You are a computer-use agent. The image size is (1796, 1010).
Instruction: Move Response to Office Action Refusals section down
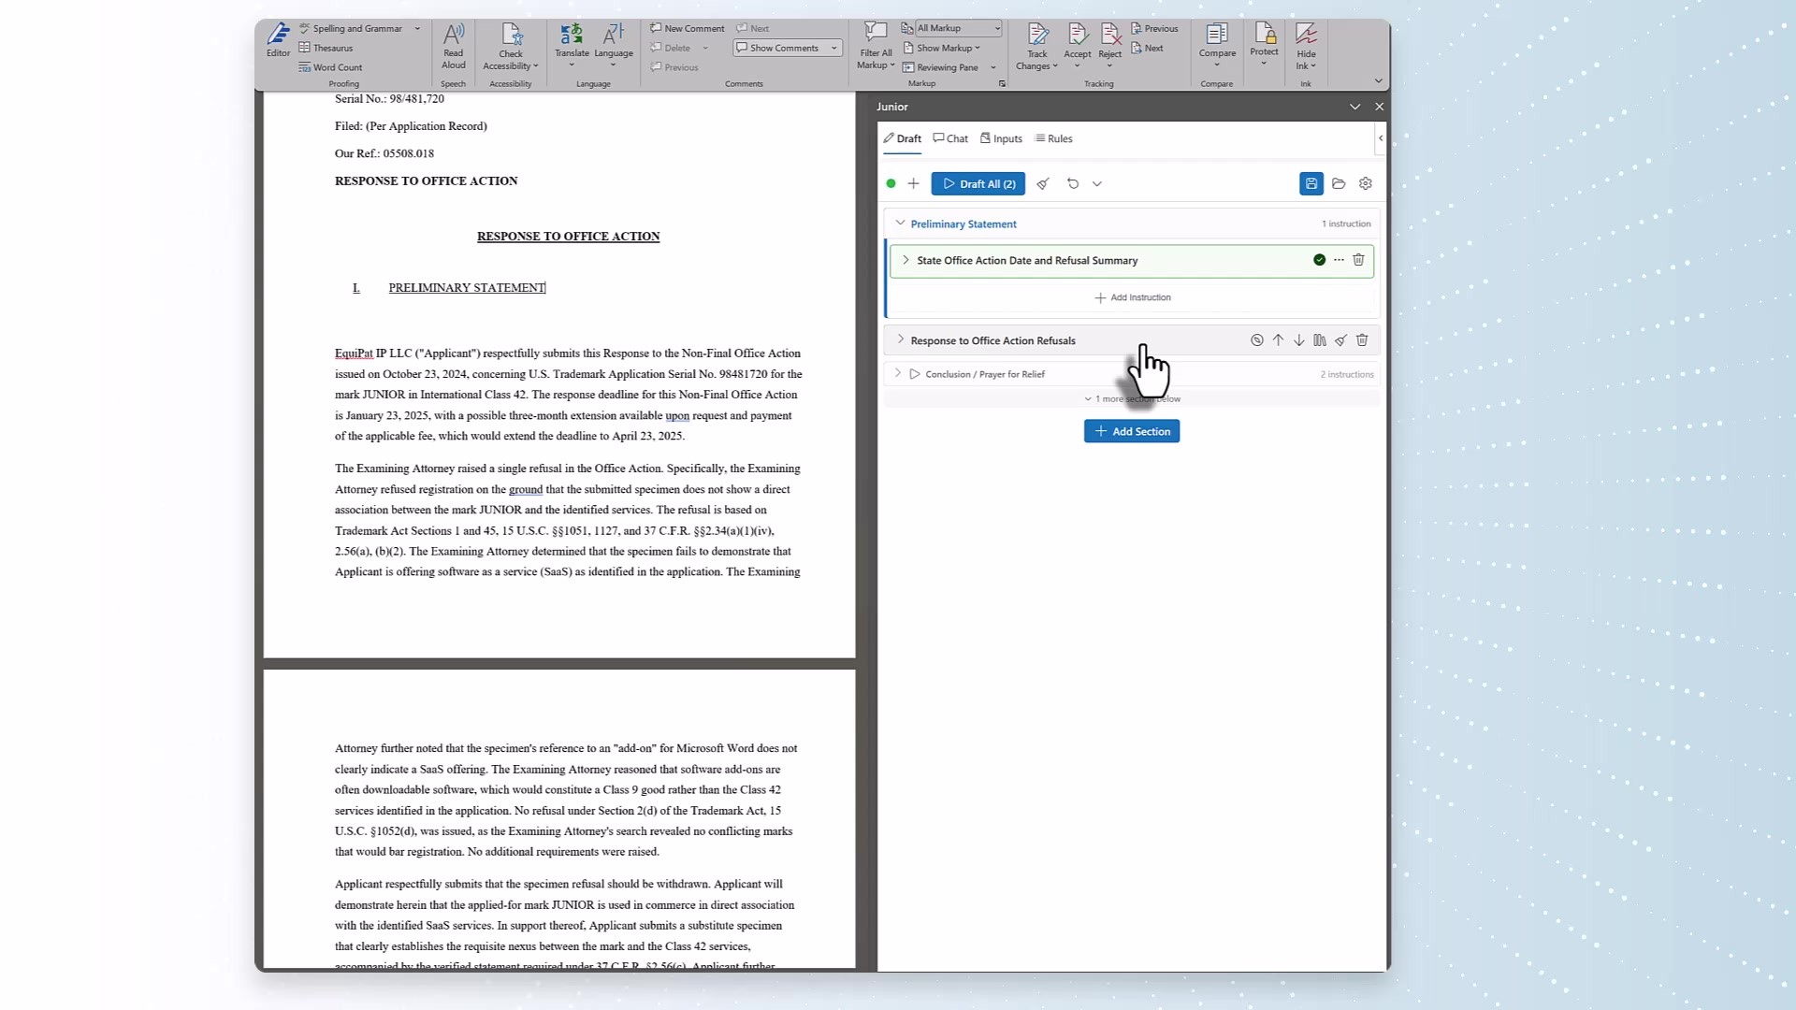pos(1299,340)
